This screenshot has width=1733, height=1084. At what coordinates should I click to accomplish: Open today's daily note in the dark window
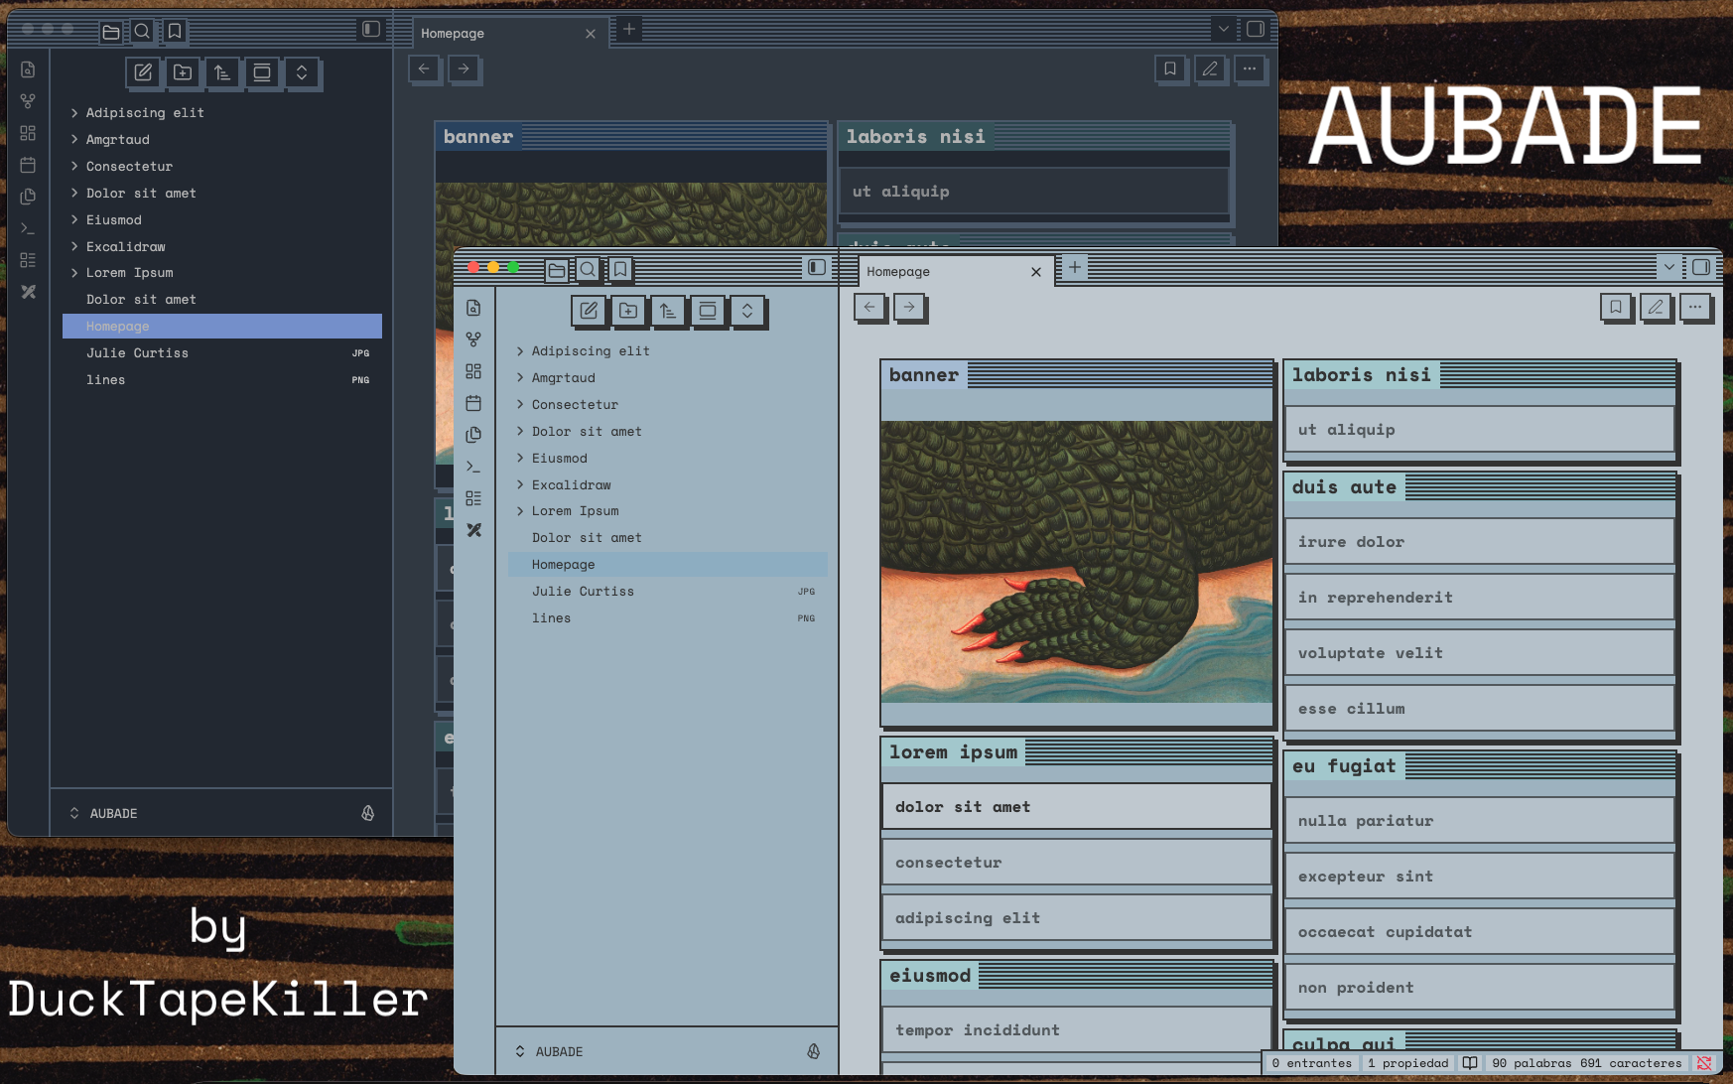pyautogui.click(x=28, y=165)
